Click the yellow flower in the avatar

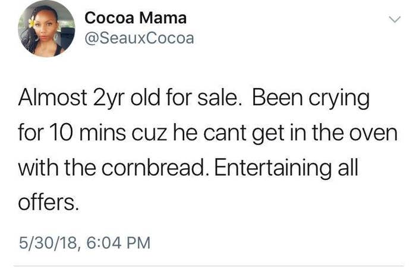coord(31,23)
